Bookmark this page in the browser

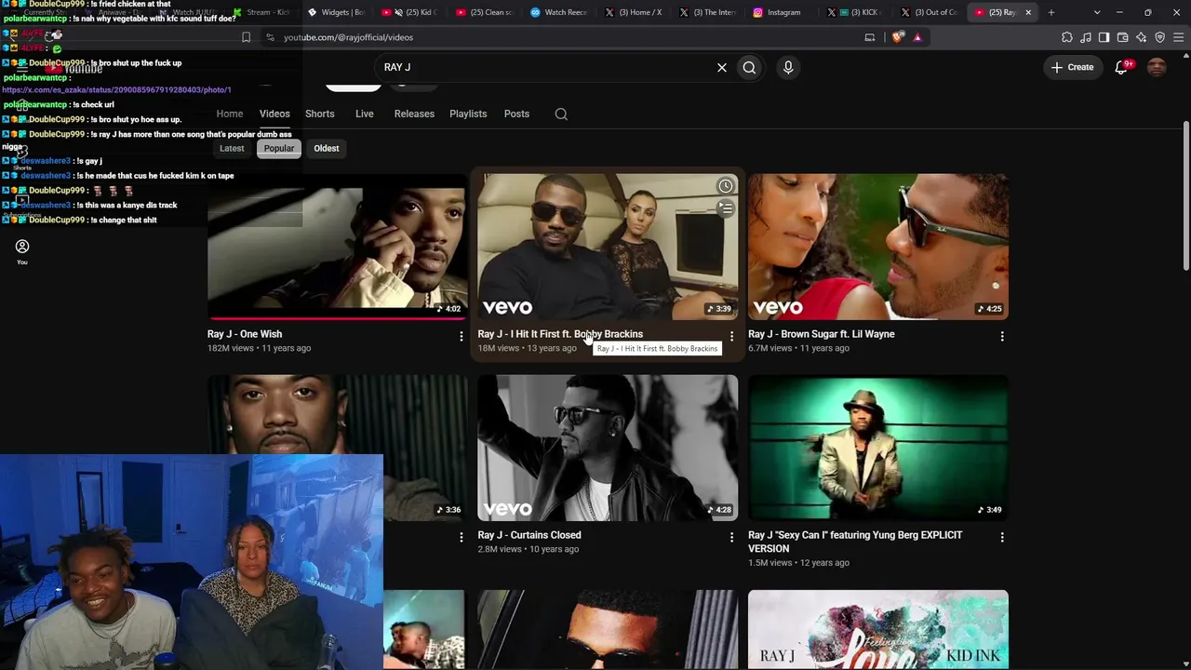pos(246,37)
